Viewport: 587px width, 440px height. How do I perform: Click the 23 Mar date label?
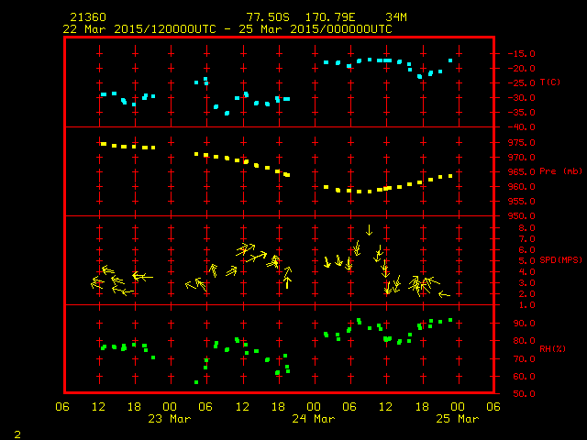coord(170,419)
